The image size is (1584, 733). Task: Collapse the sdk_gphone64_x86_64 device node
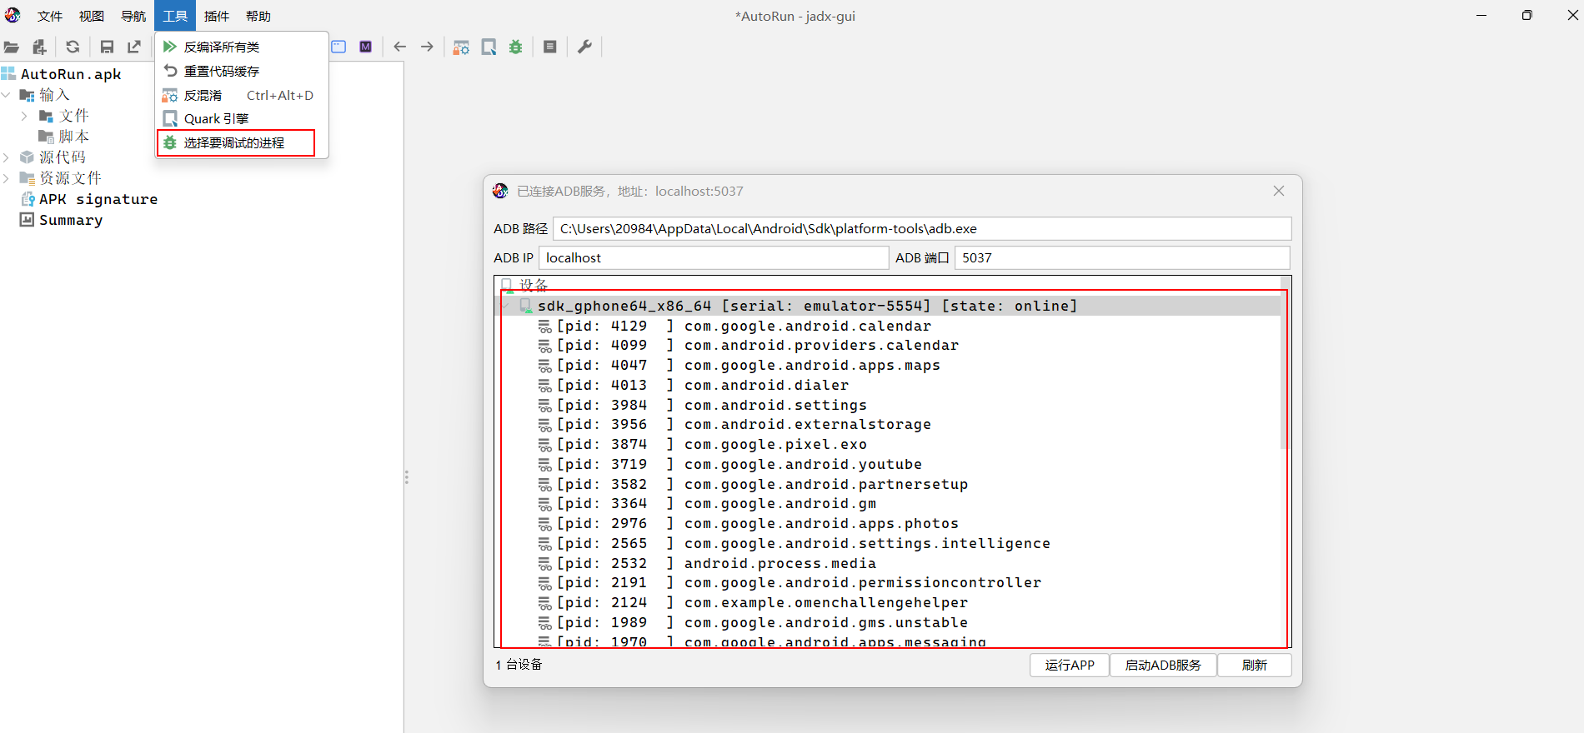click(x=506, y=306)
